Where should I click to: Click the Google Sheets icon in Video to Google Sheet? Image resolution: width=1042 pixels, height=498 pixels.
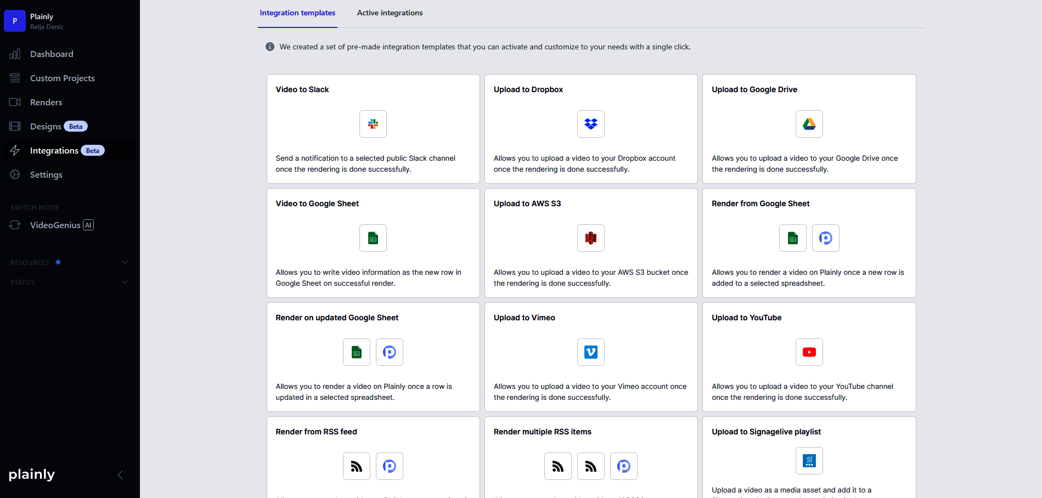373,238
